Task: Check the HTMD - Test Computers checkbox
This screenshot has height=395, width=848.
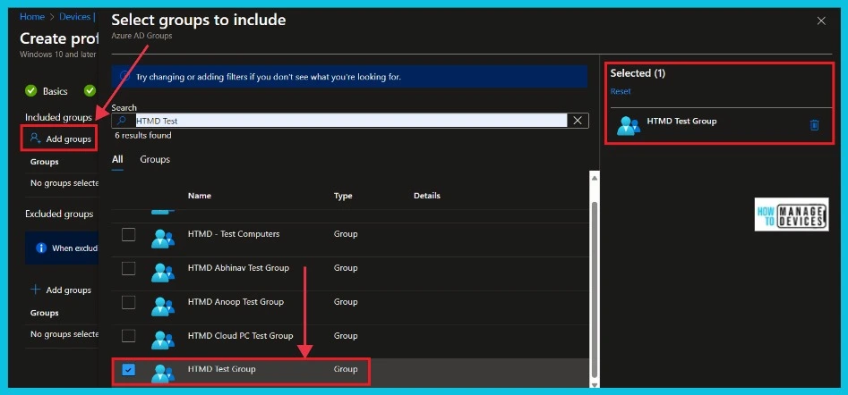Action: click(x=128, y=235)
